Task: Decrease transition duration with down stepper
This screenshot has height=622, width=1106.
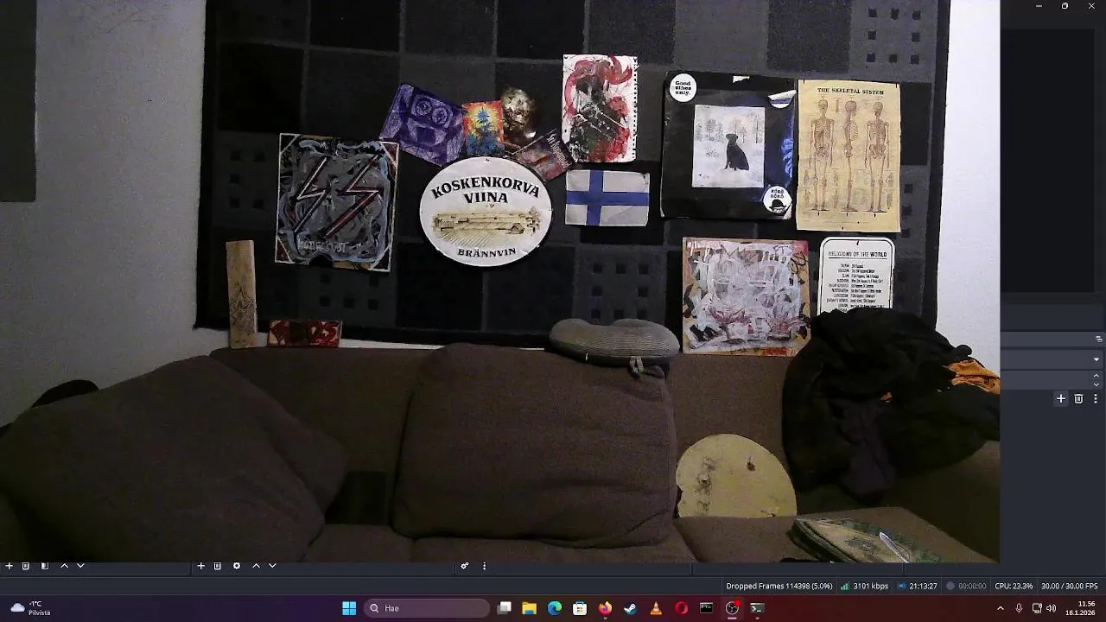Action: click(1096, 384)
